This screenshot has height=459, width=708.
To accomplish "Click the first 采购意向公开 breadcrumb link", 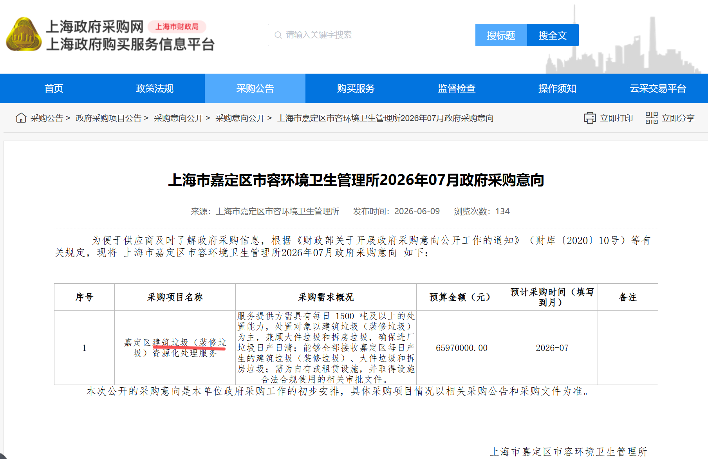I will [x=179, y=118].
